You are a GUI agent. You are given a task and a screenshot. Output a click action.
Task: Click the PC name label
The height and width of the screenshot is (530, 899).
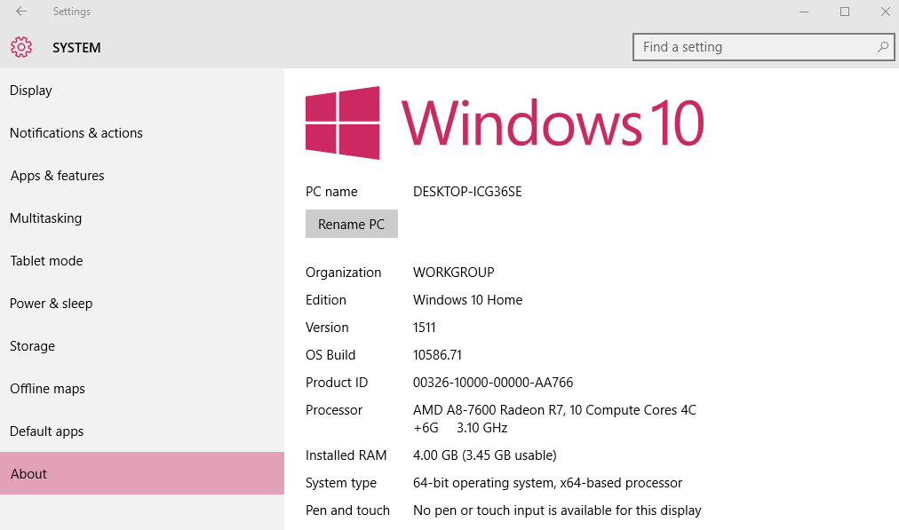point(331,192)
